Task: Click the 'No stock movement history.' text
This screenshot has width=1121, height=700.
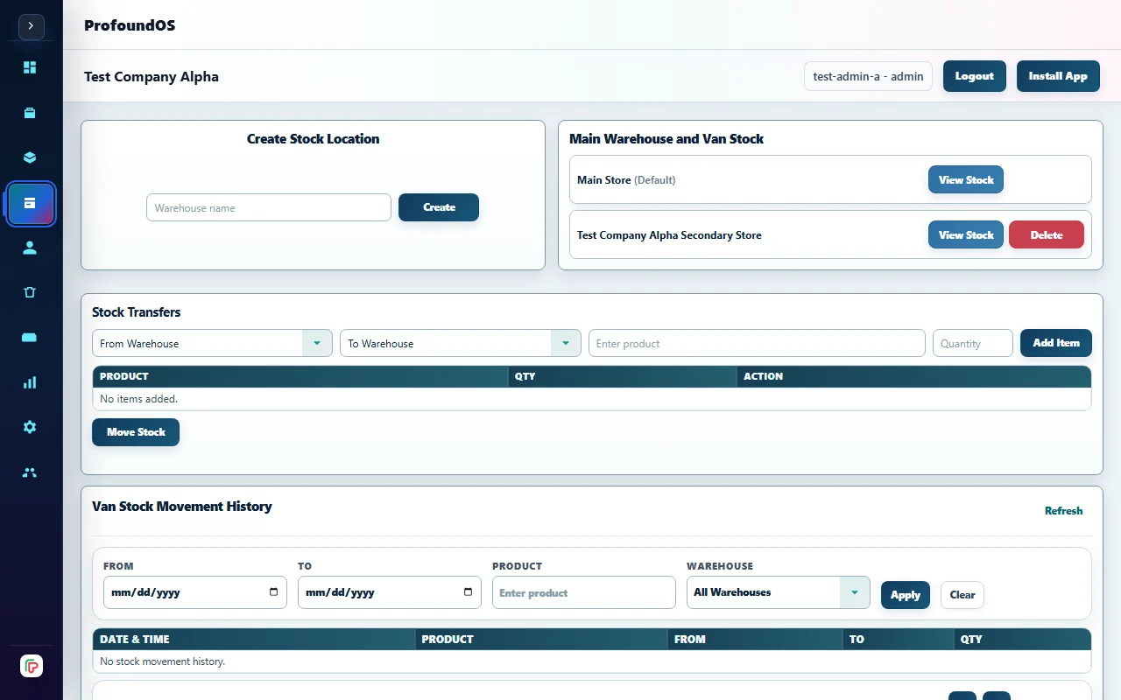Action: tap(163, 661)
